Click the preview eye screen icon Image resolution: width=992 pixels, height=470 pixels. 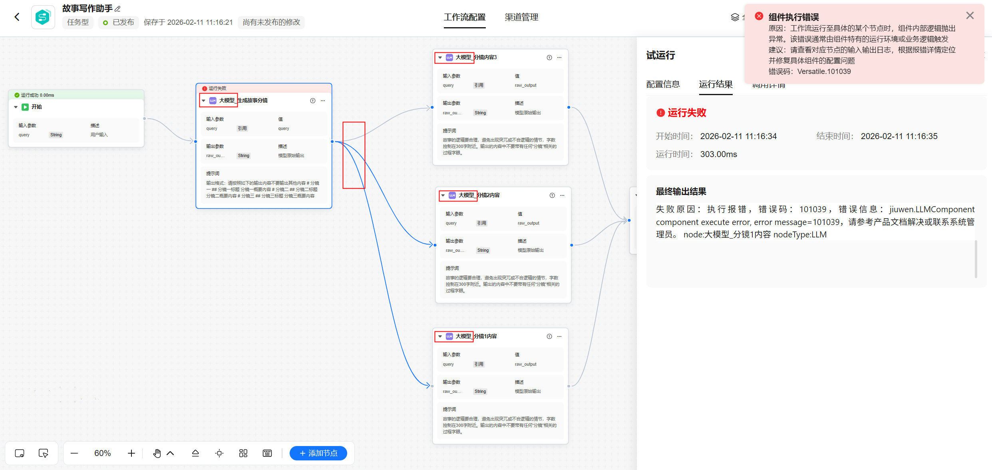[x=20, y=453]
